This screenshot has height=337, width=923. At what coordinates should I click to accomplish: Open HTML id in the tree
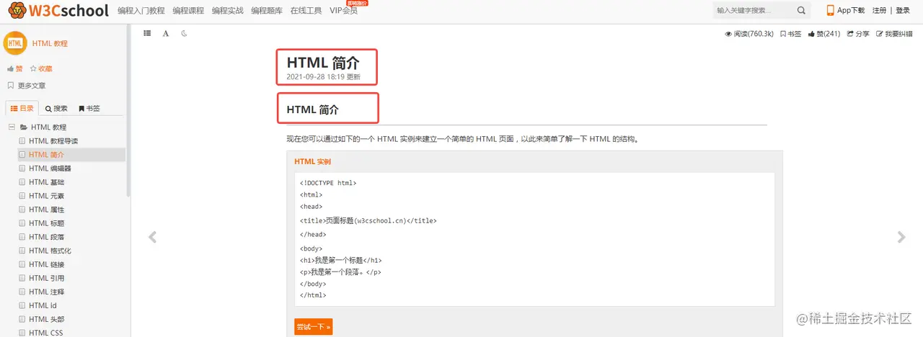point(43,305)
